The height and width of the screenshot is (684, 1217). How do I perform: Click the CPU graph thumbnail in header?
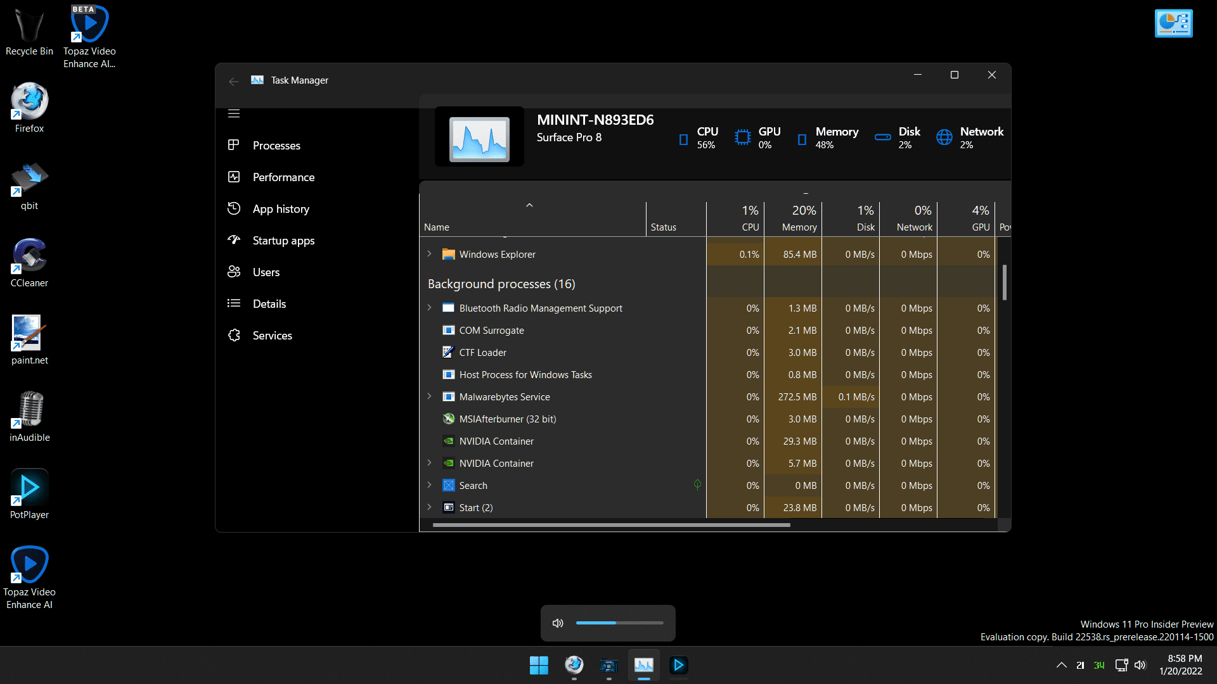(479, 137)
